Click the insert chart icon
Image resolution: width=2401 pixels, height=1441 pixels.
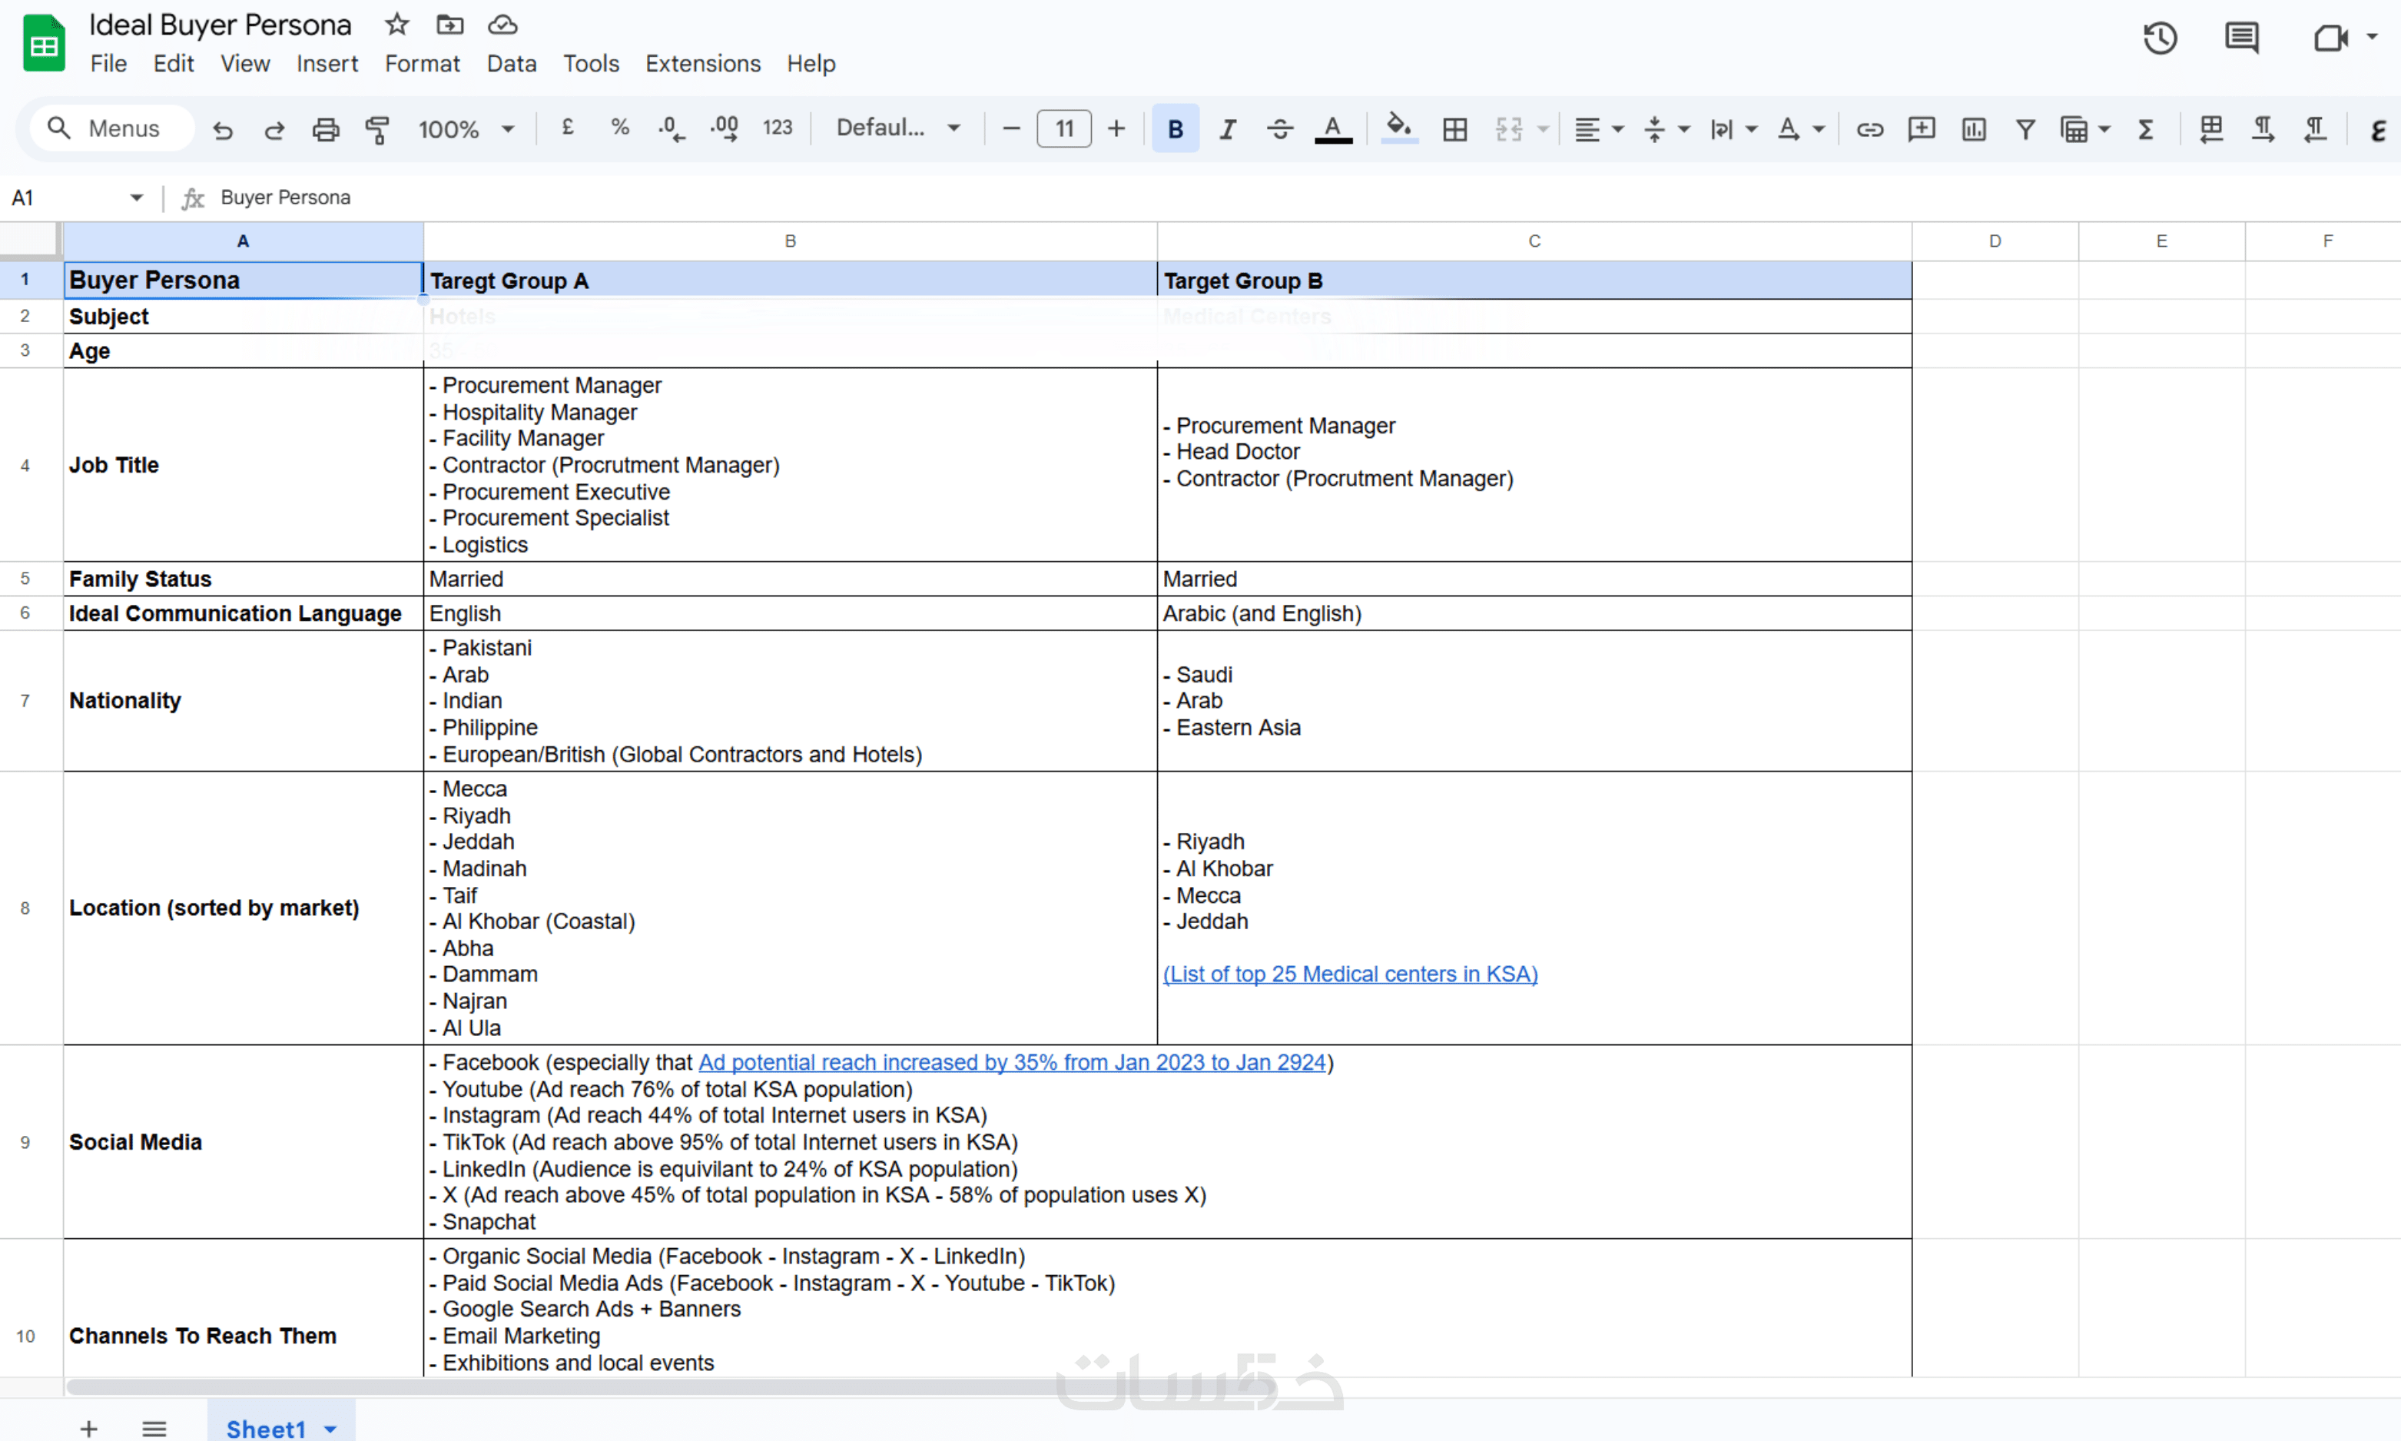(x=1973, y=129)
